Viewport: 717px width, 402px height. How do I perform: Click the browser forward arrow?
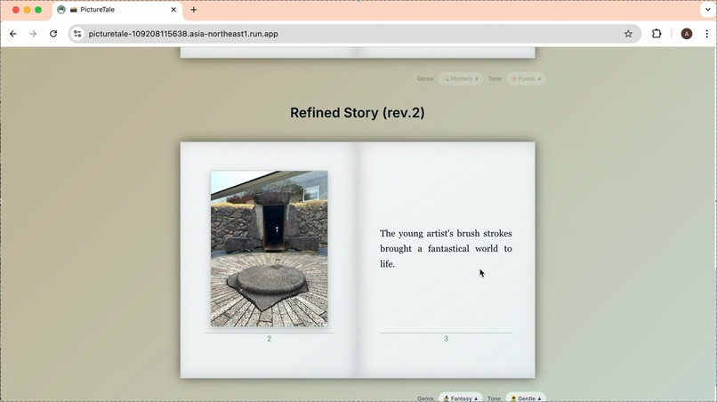point(33,34)
